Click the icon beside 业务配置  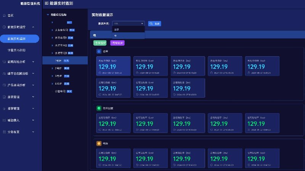pos(4,132)
